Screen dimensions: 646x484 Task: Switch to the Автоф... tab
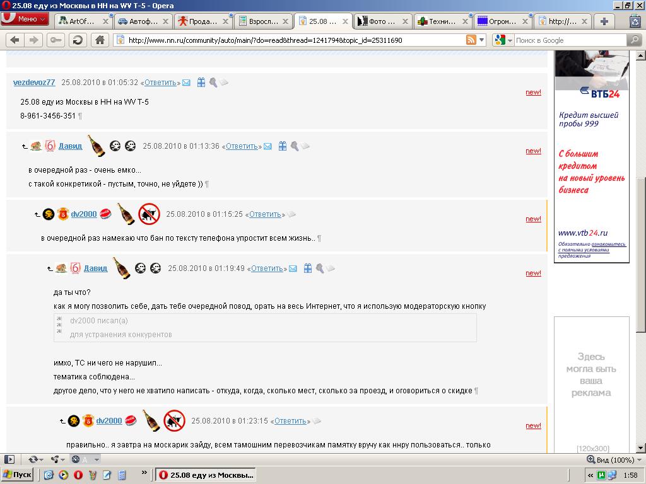[x=138, y=21]
